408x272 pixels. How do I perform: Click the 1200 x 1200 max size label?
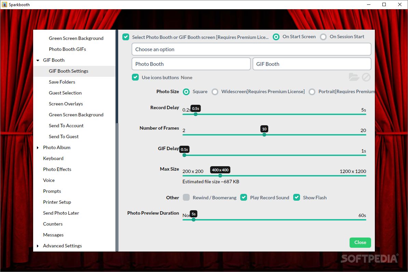353,171
